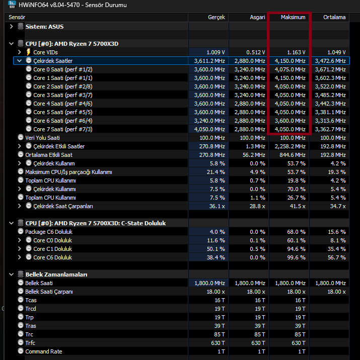Click the 99.6 % maximum of Core C6 Doluluk
This screenshot has height=360, width=360.
[296, 257]
